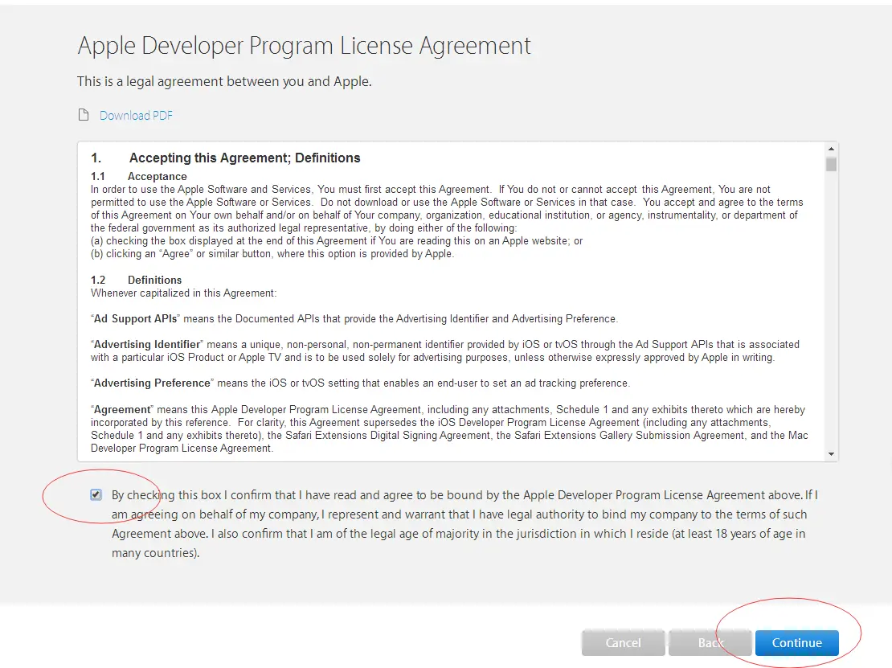
Task: Click the 'By checking this box I confirm' text
Action: point(464,524)
